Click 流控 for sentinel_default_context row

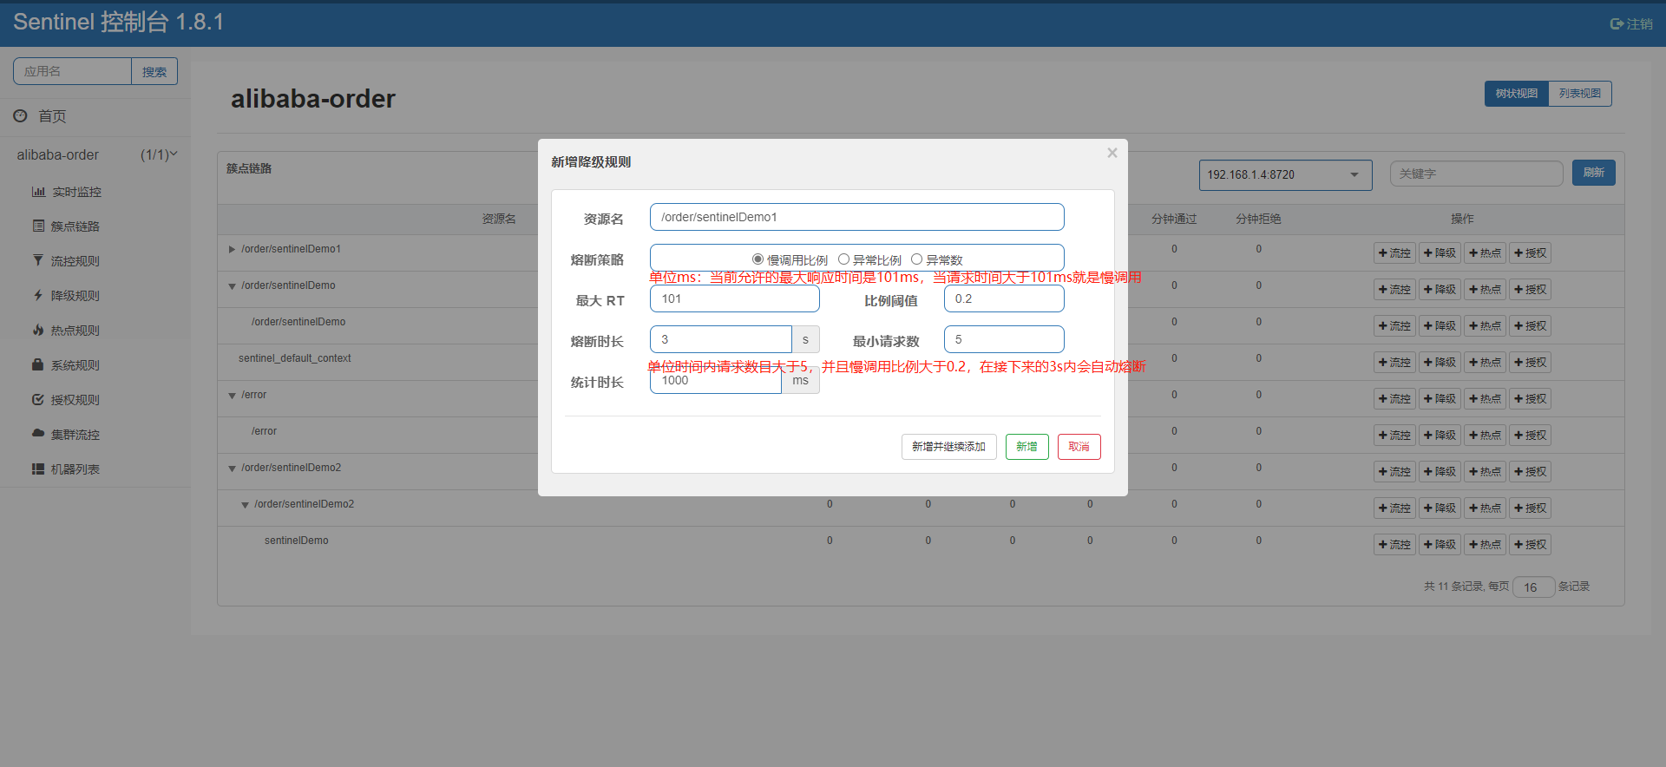tap(1394, 363)
